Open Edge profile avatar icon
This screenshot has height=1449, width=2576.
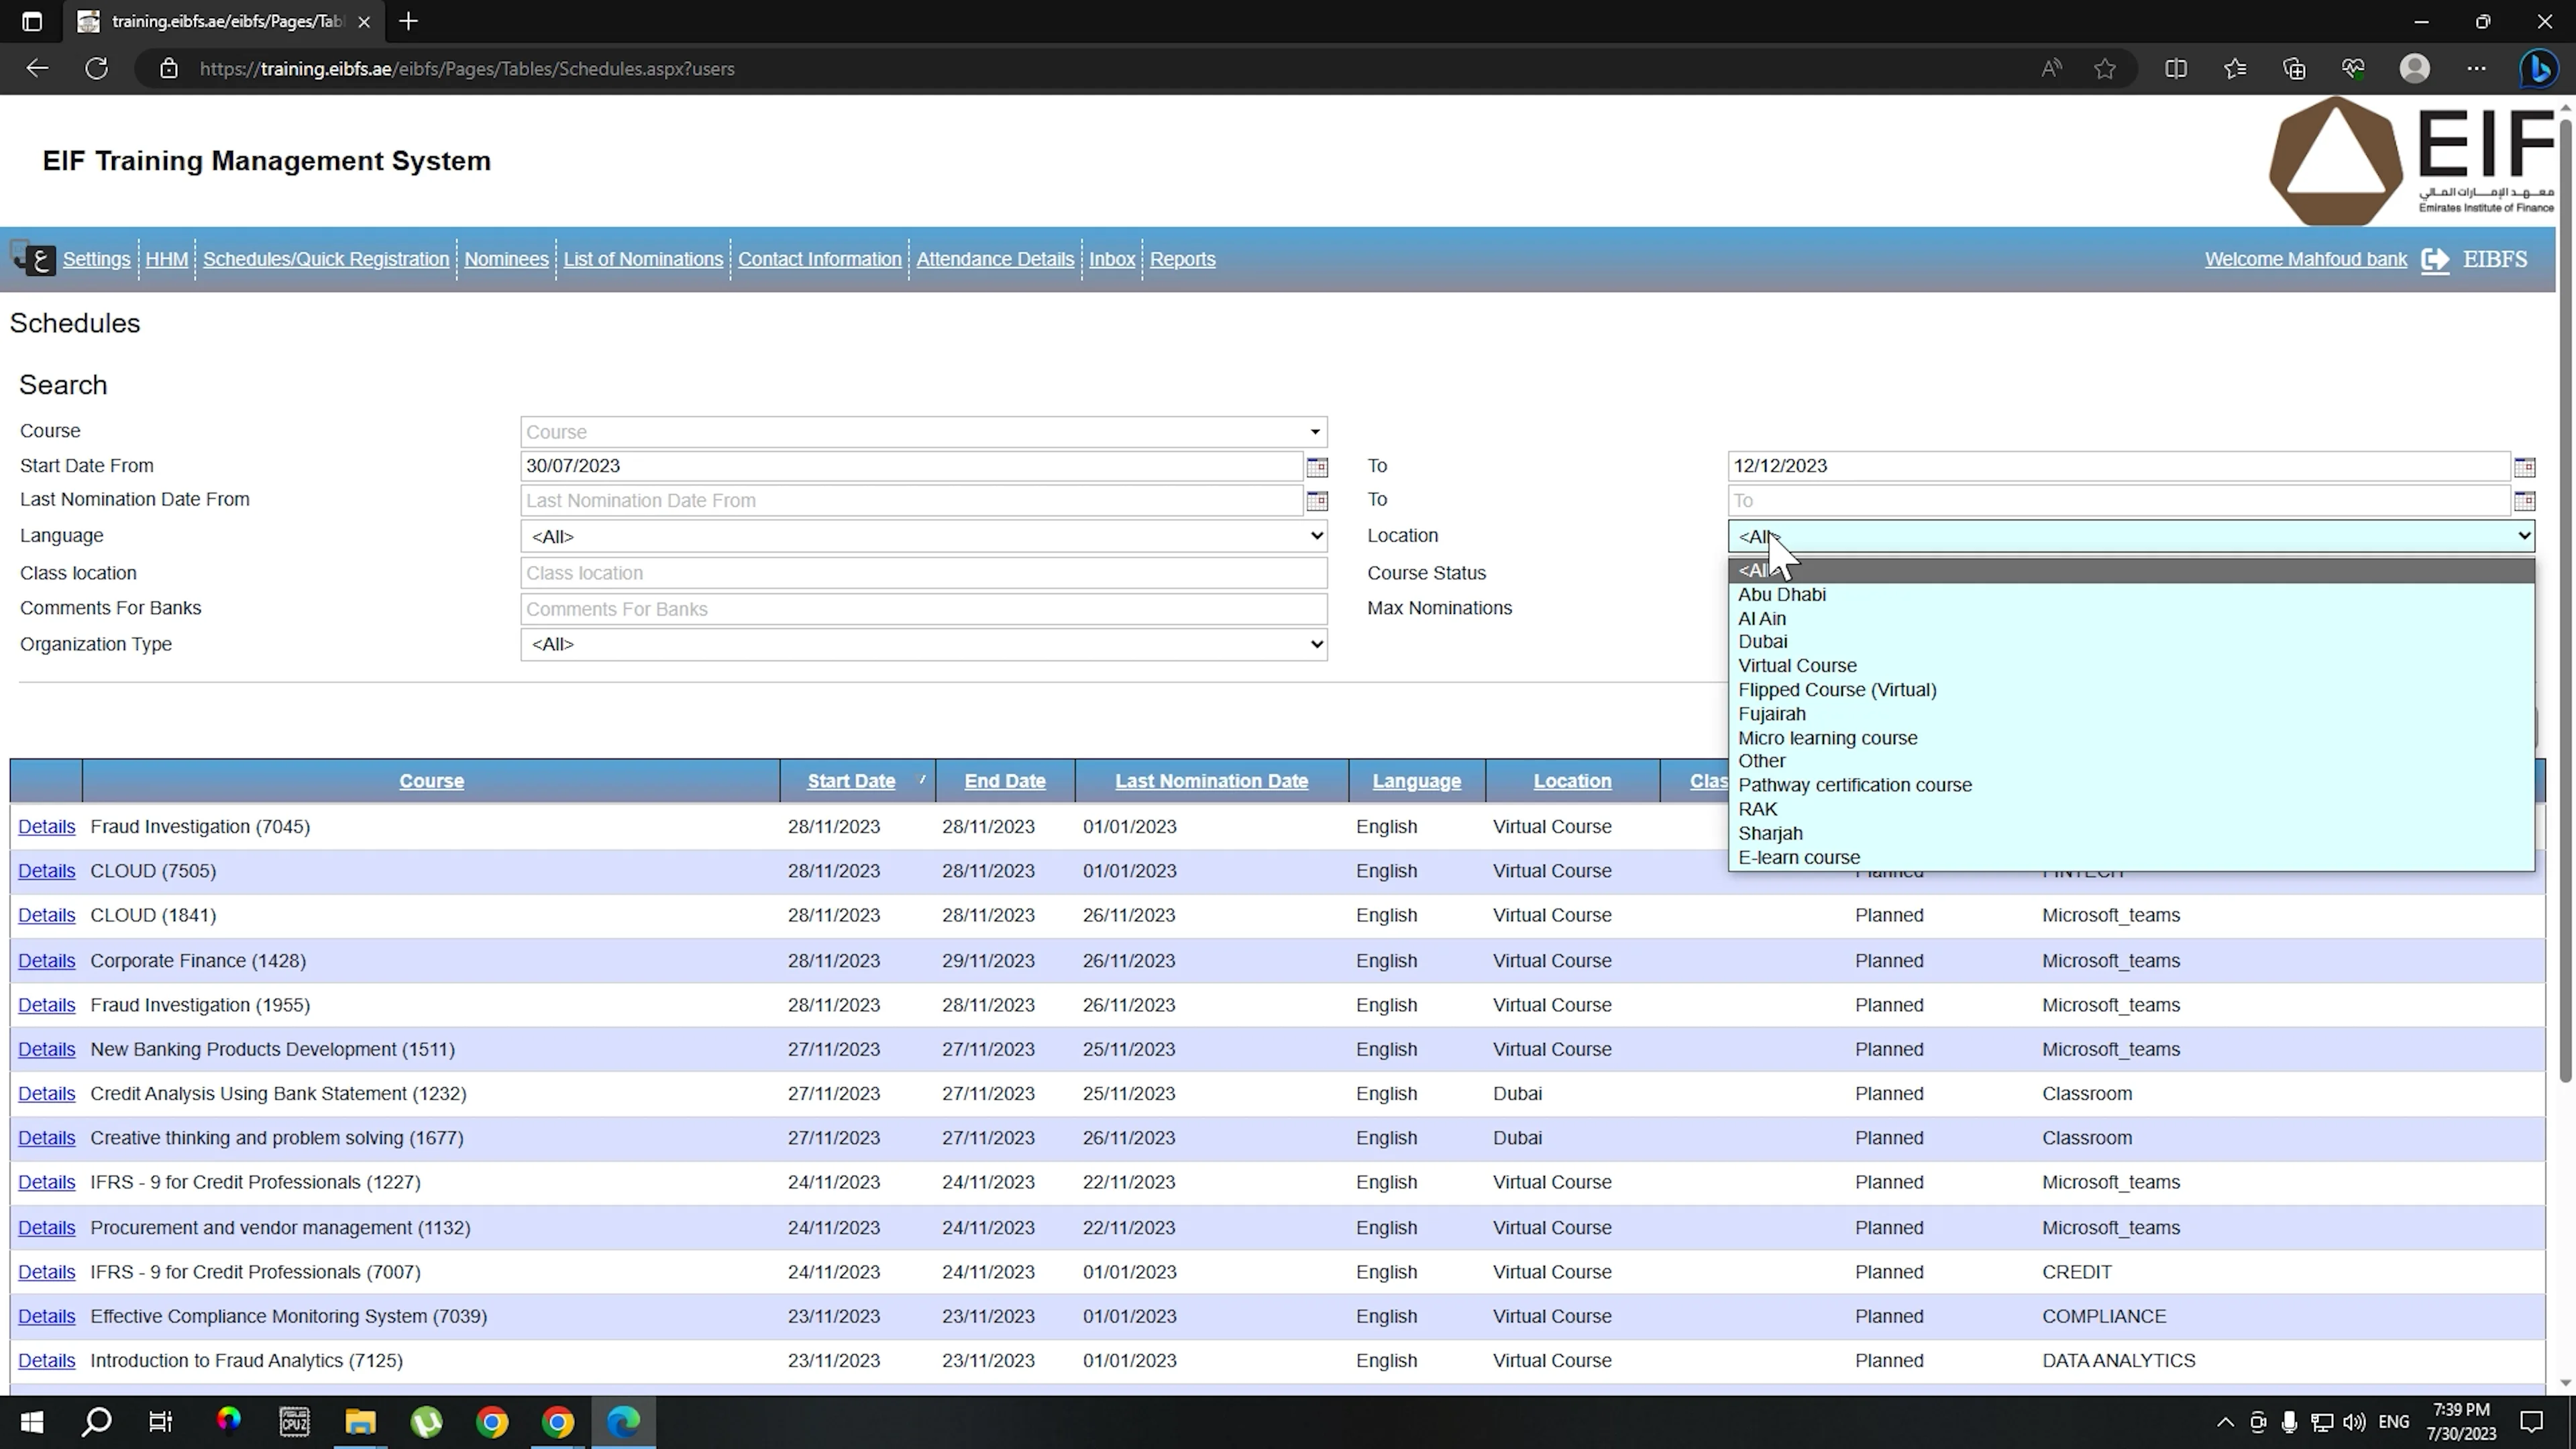2414,69
